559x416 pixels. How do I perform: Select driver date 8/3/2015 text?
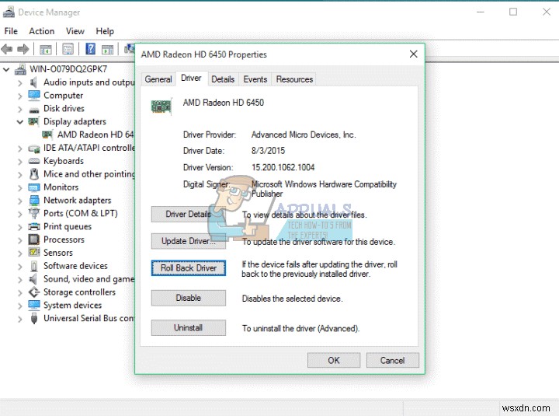pyautogui.click(x=268, y=151)
